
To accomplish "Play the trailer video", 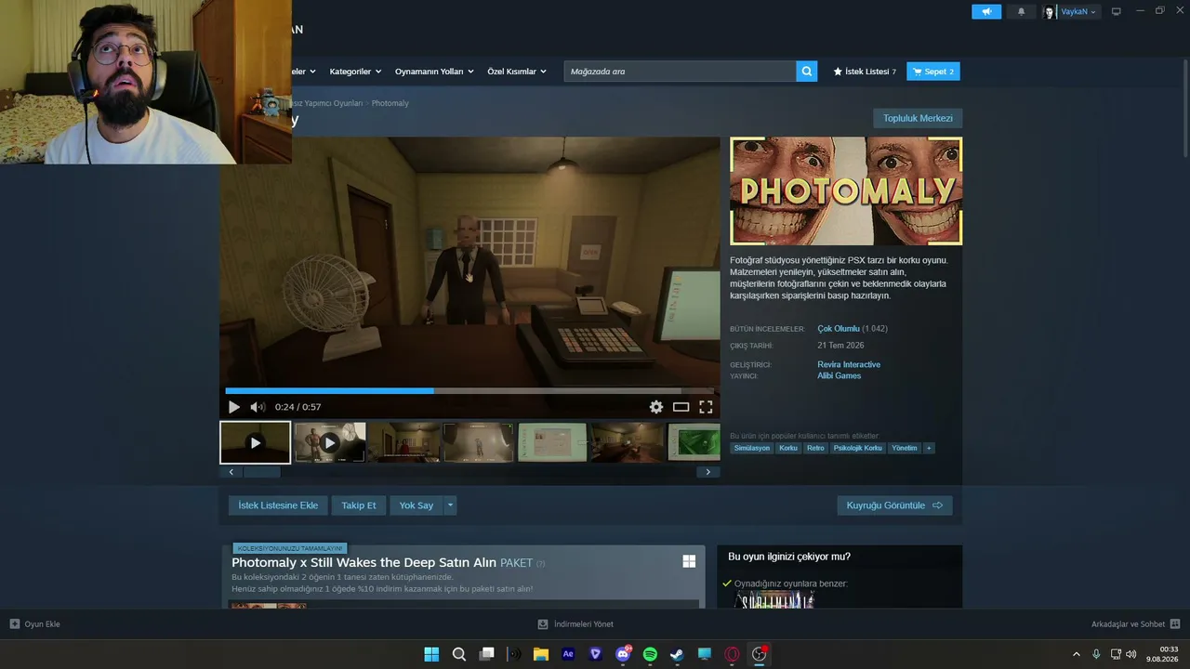I will pos(234,407).
